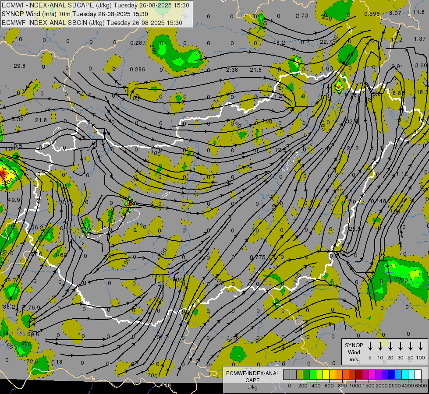The image size is (429, 394).
Task: Click the 600 tick label in CAPE legend
Action: pyautogui.click(x=329, y=386)
